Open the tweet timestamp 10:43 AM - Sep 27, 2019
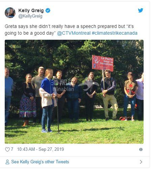This screenshot has width=151, height=169. pyautogui.click(x=40, y=149)
